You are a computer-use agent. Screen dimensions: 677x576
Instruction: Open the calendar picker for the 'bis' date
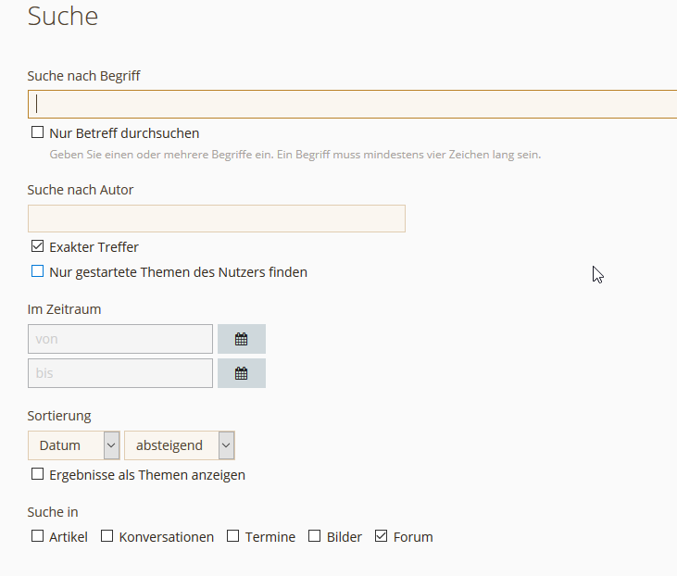pyautogui.click(x=241, y=373)
